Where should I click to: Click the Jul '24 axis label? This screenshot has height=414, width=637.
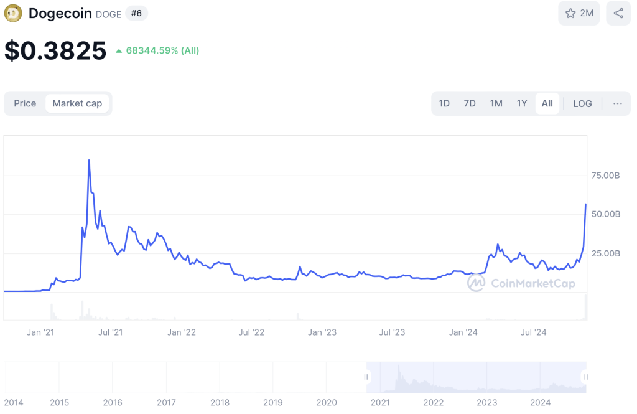pyautogui.click(x=533, y=332)
